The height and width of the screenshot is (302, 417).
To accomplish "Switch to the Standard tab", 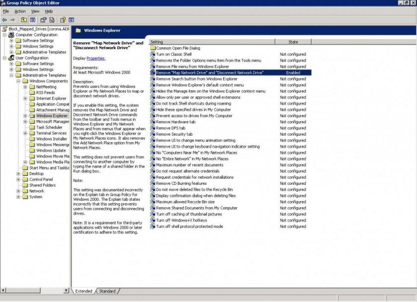I will point(107,291).
